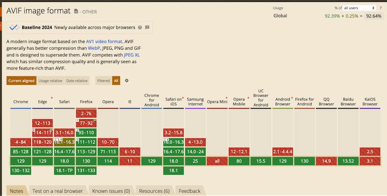Click the IE column header

point(130,102)
